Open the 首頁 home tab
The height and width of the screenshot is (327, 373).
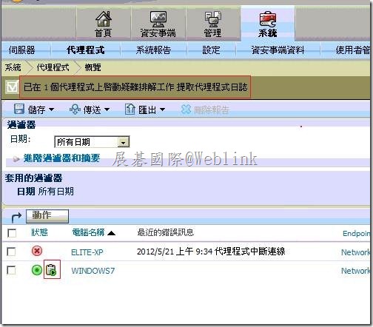104,24
